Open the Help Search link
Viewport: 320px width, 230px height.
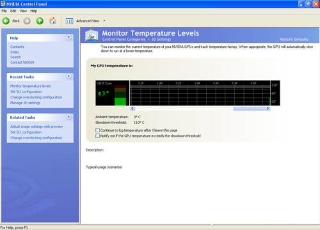[15, 57]
